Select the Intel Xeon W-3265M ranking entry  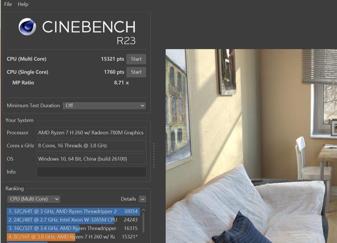click(x=73, y=220)
